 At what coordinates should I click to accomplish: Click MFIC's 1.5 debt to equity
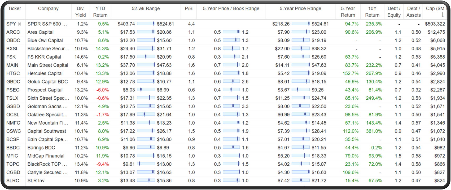click(398, 156)
